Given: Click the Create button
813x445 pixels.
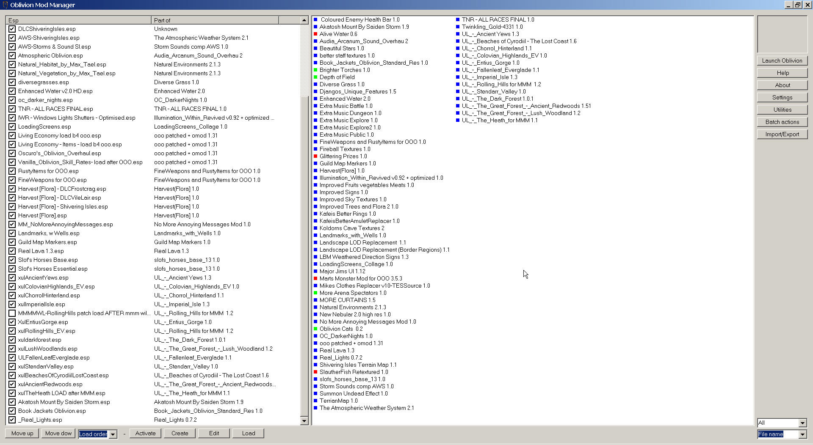Looking at the screenshot, I should tap(180, 433).
